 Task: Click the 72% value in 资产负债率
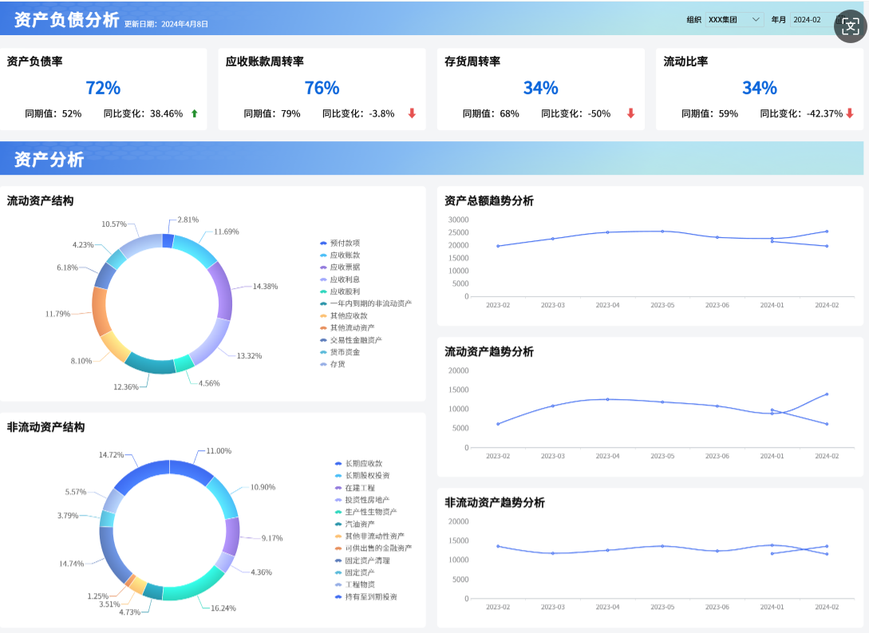(x=103, y=88)
